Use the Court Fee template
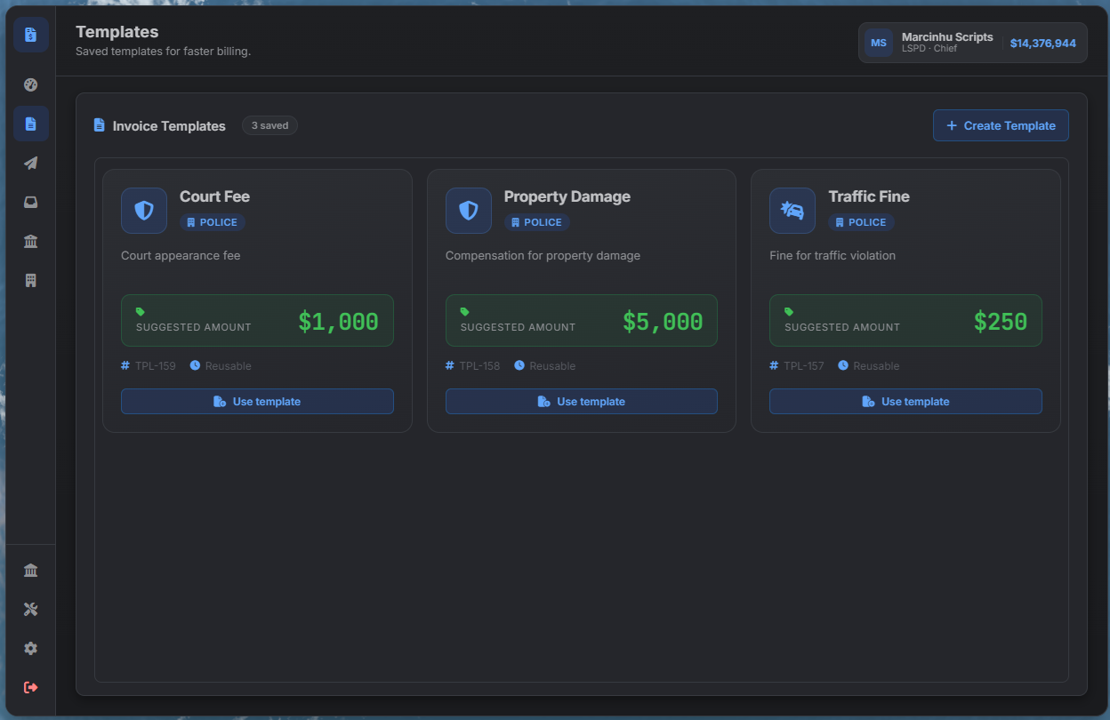 coord(257,401)
